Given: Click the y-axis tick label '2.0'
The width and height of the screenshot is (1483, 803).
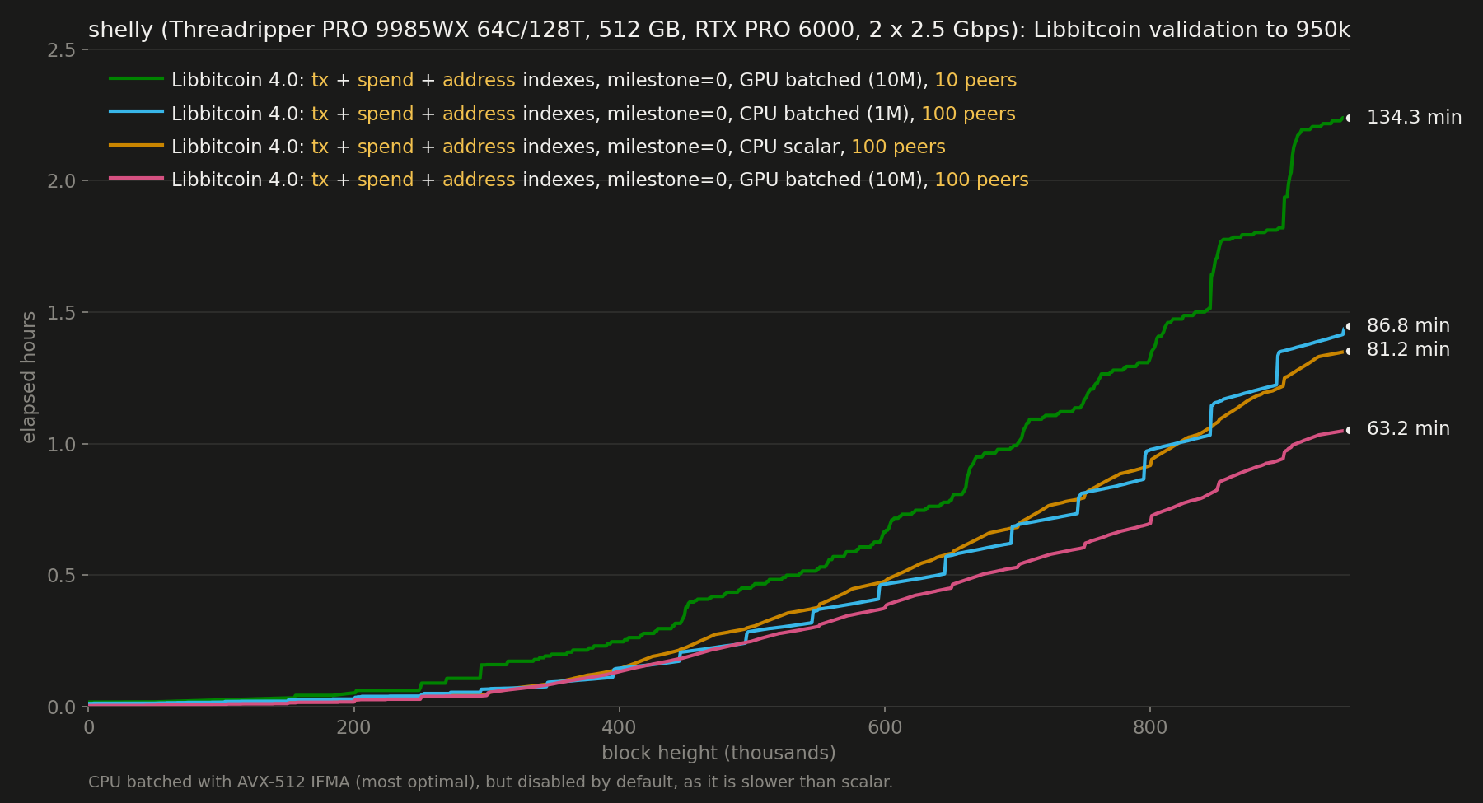Looking at the screenshot, I should coord(62,181).
